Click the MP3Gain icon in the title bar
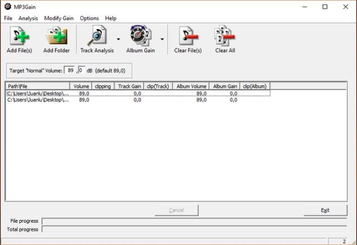Viewport: 357px width, 245px height. click(x=7, y=6)
